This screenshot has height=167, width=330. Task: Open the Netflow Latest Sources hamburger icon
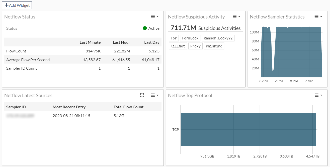153,95
